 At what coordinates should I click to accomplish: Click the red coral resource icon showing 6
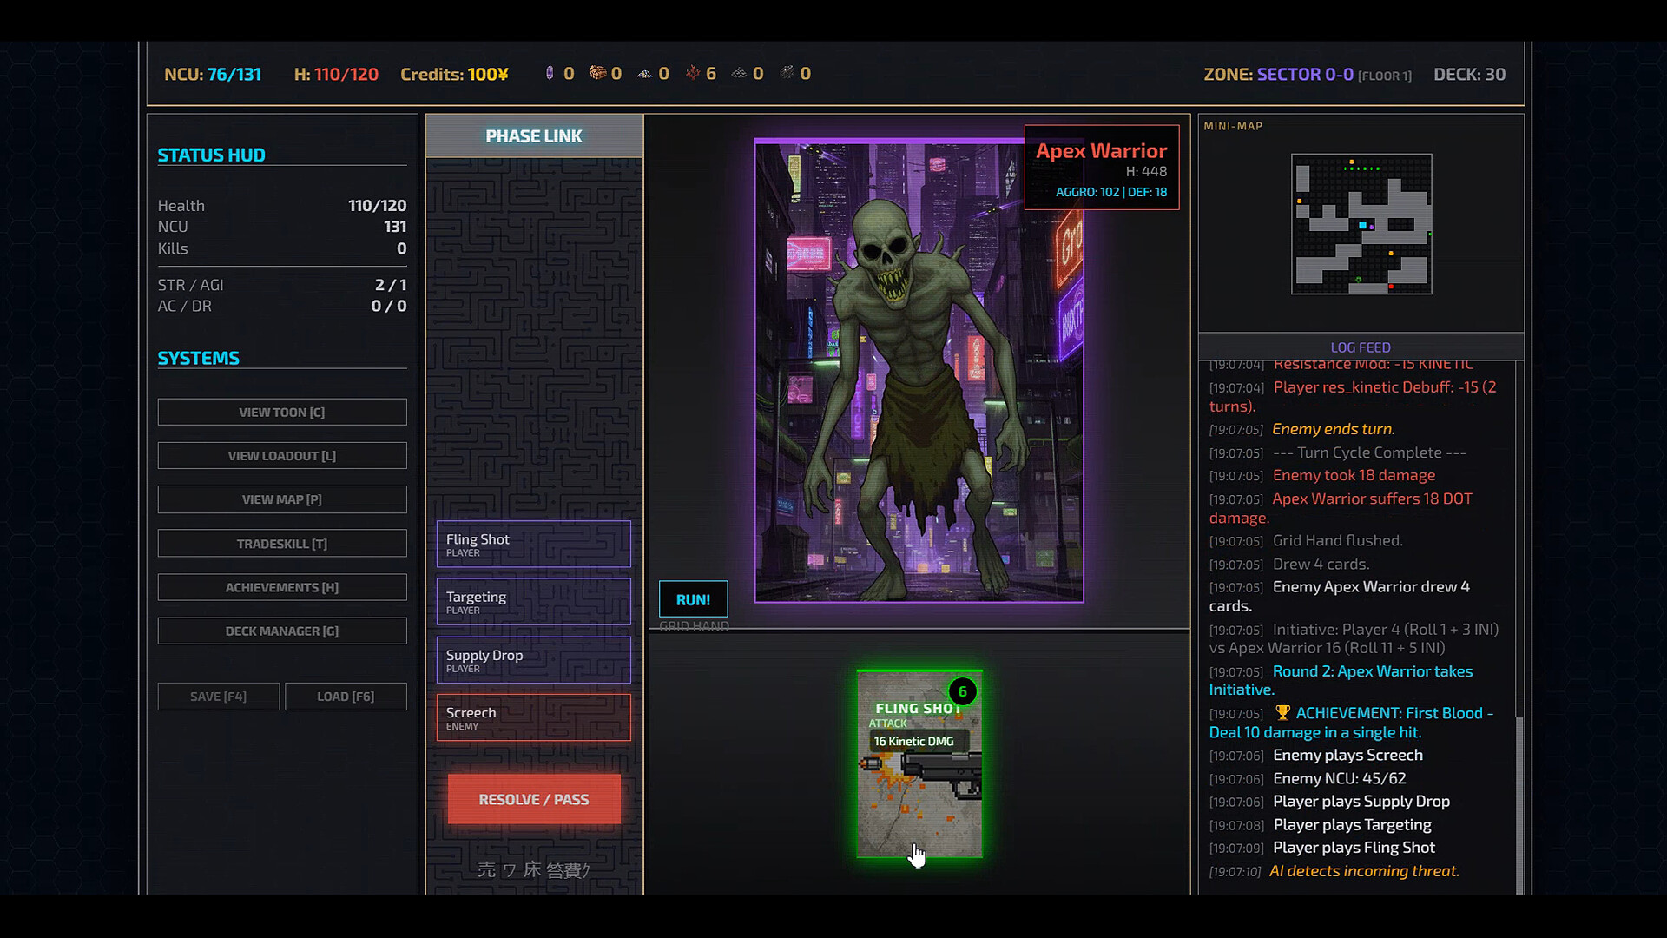coord(693,73)
